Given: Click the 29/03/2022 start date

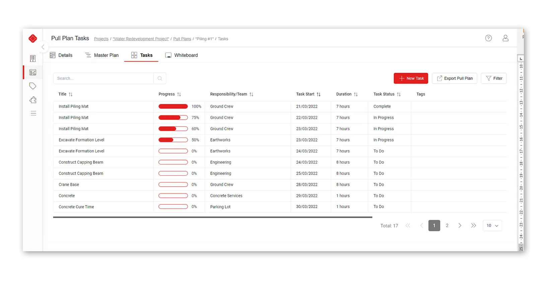Looking at the screenshot, I should [307, 196].
